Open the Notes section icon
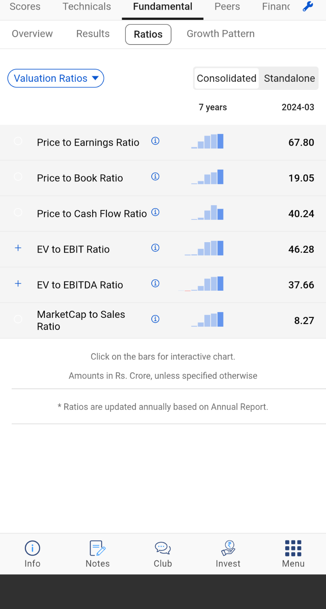The width and height of the screenshot is (326, 609). pyautogui.click(x=97, y=549)
